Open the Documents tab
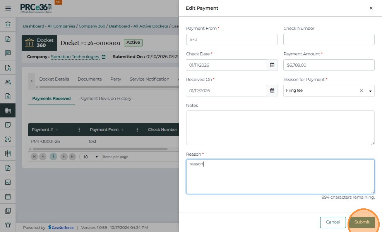382x232 pixels. (x=89, y=79)
